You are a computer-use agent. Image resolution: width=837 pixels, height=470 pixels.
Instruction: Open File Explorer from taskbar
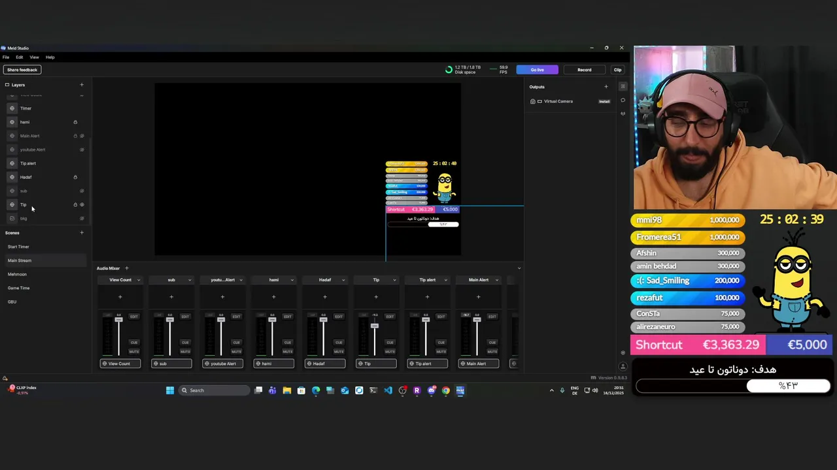tap(287, 390)
